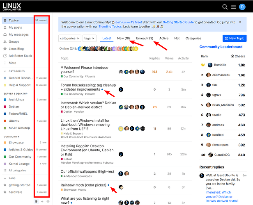Open 'Welcome! Please introduce yourself' topic

pyautogui.click(x=84, y=70)
